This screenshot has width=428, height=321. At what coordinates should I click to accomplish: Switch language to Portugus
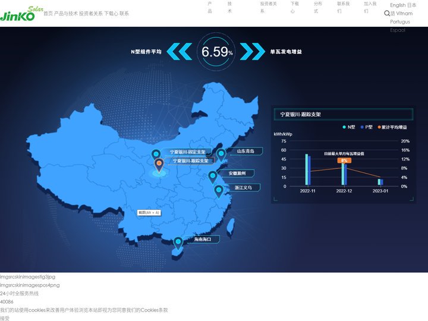click(400, 21)
